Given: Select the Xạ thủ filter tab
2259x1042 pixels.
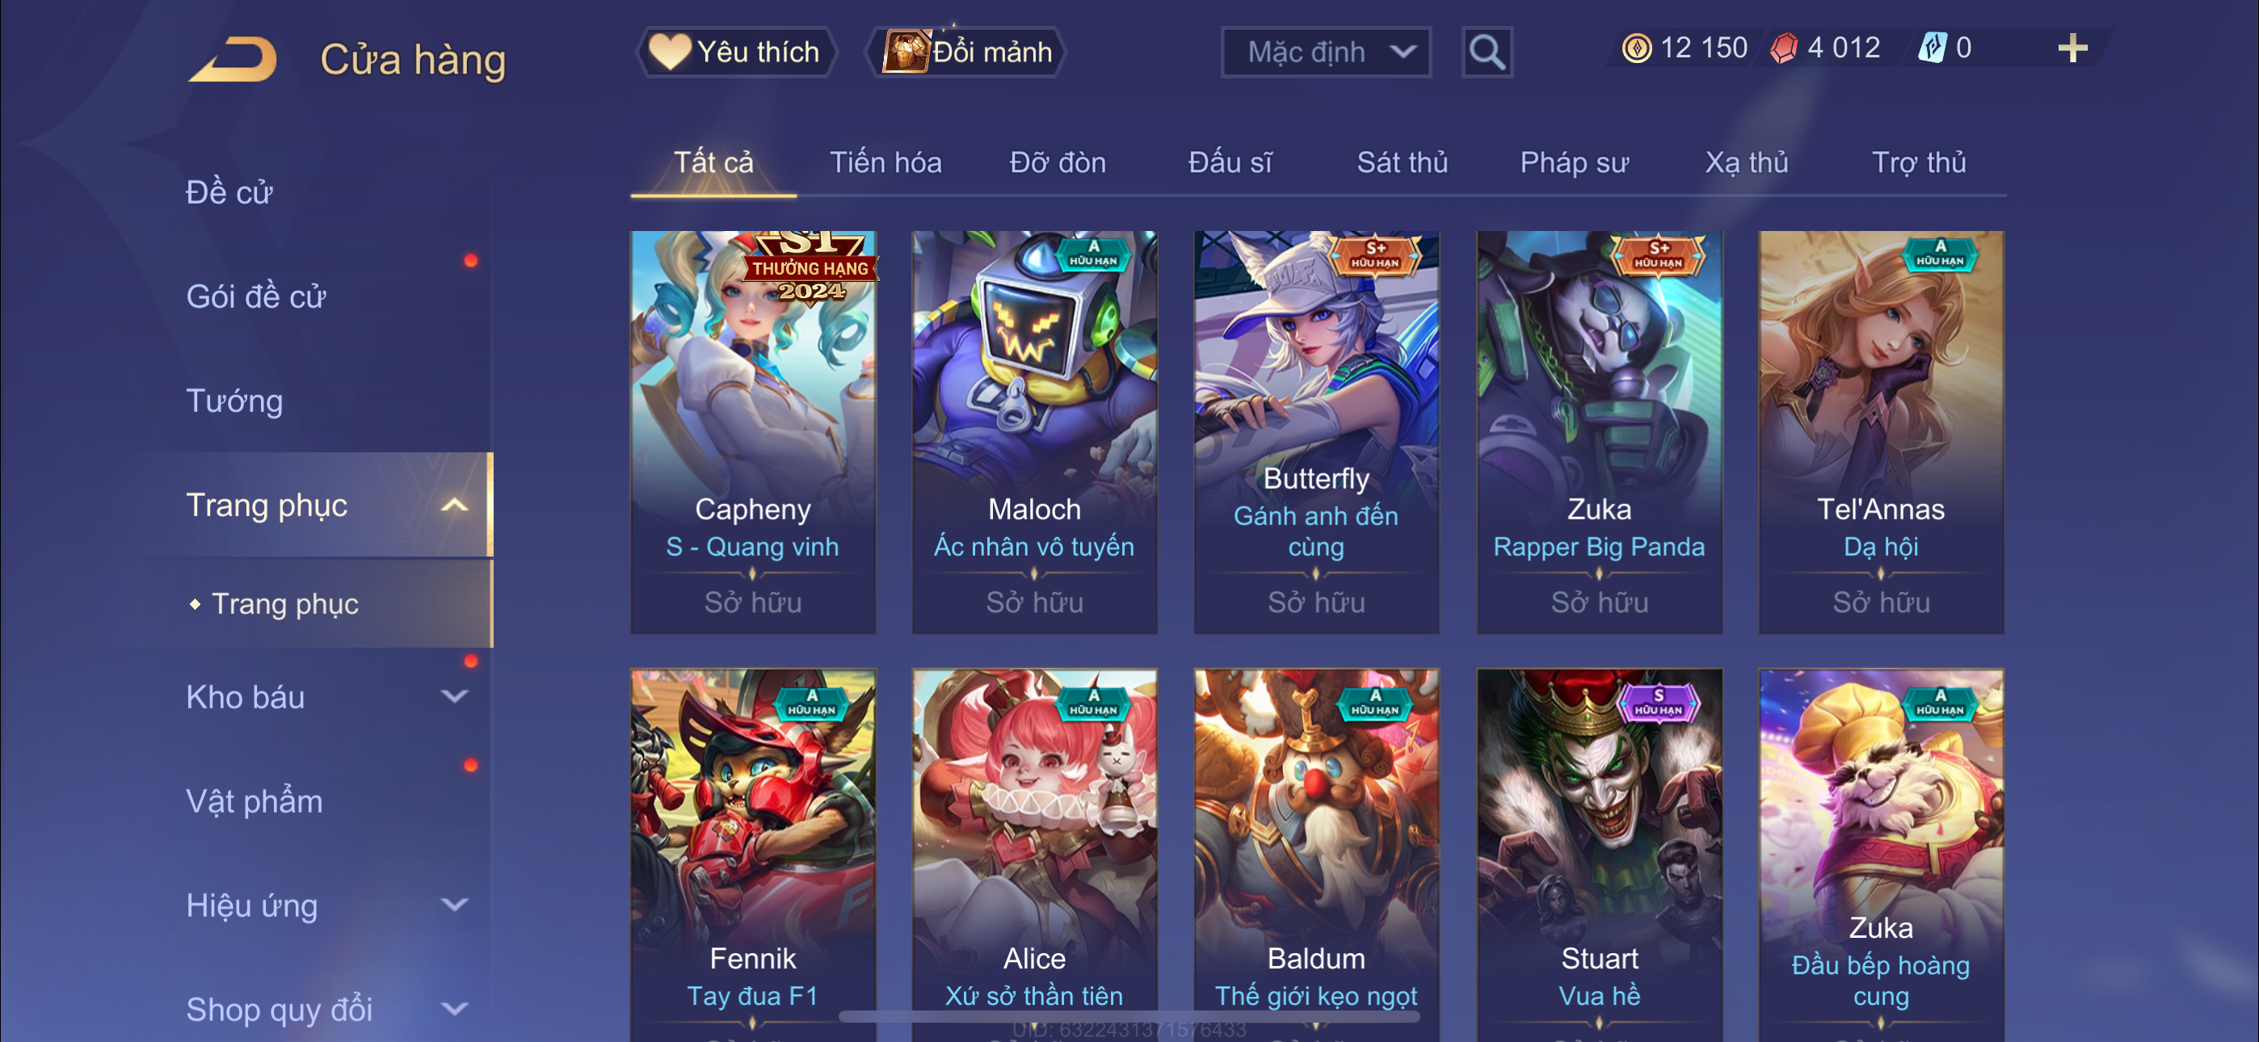Looking at the screenshot, I should click(x=1746, y=163).
